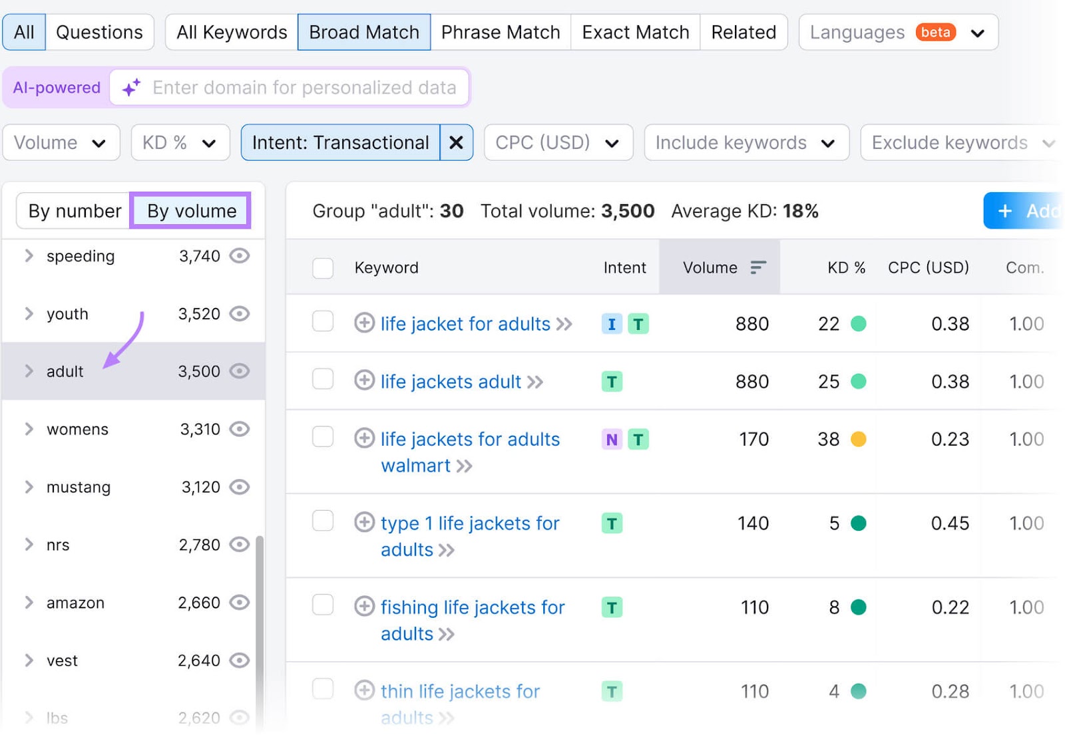Check the box for fishing life jackets
The width and height of the screenshot is (1065, 735).
click(x=323, y=605)
